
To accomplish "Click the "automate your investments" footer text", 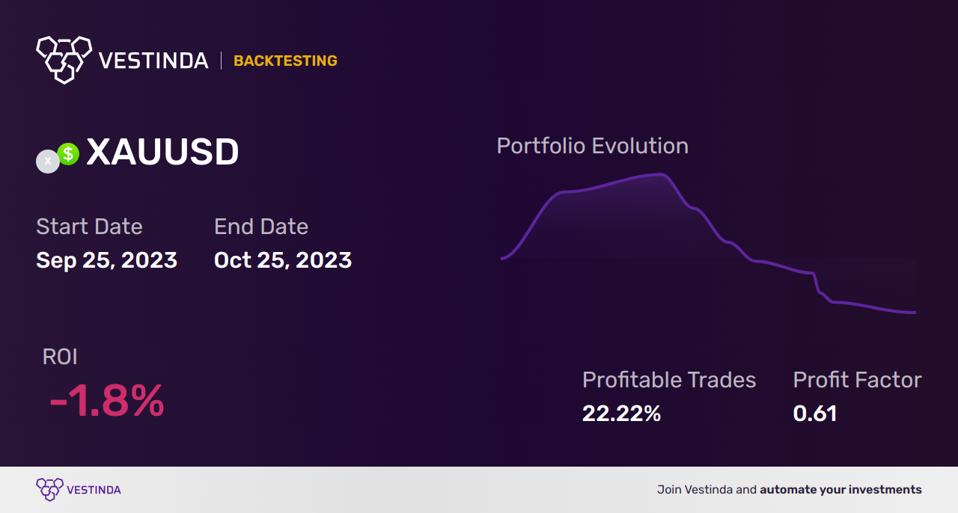I will pyautogui.click(x=840, y=490).
